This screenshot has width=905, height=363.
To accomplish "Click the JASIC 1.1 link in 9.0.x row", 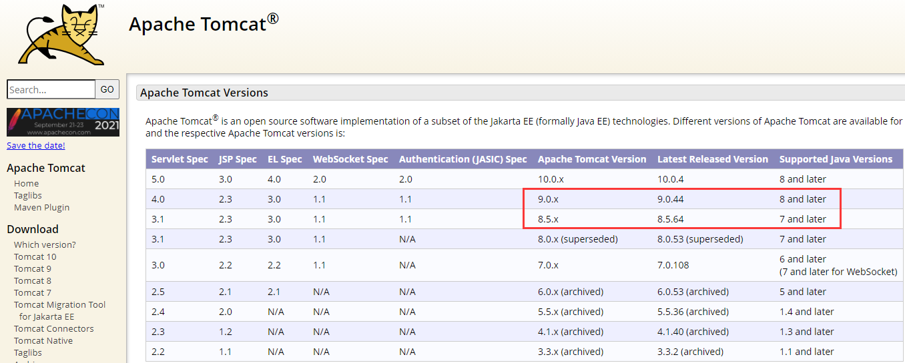I will [405, 199].
